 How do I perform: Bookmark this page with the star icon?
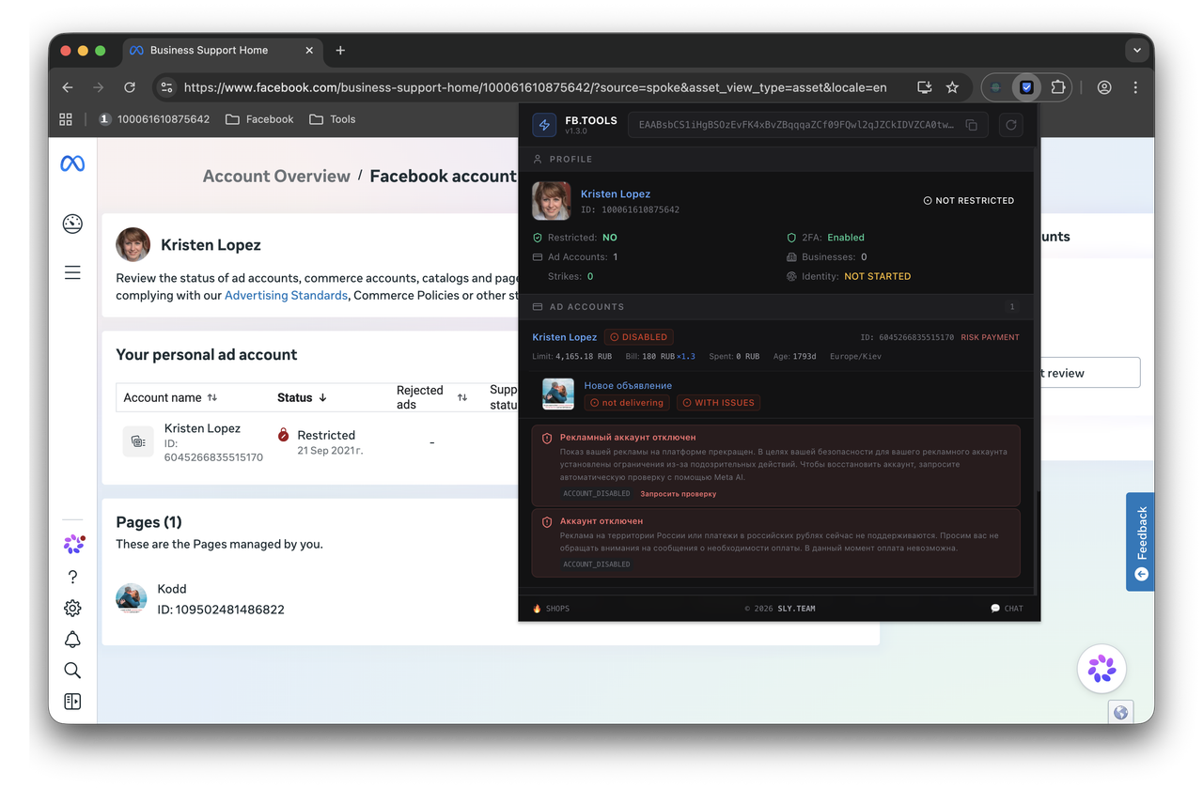click(952, 87)
